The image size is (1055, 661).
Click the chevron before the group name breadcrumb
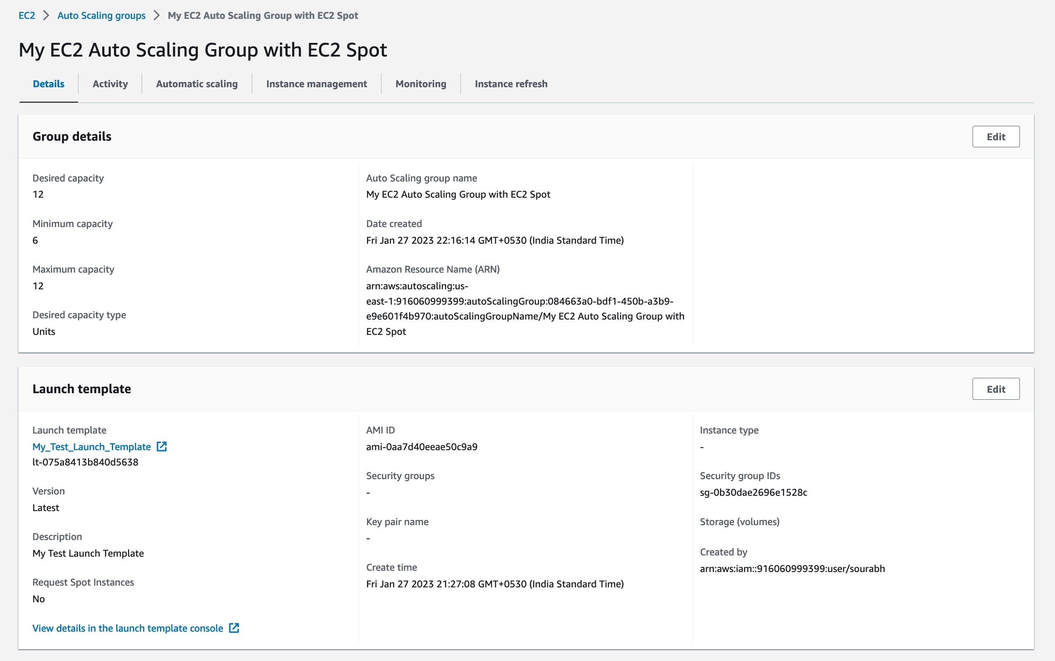tap(156, 15)
